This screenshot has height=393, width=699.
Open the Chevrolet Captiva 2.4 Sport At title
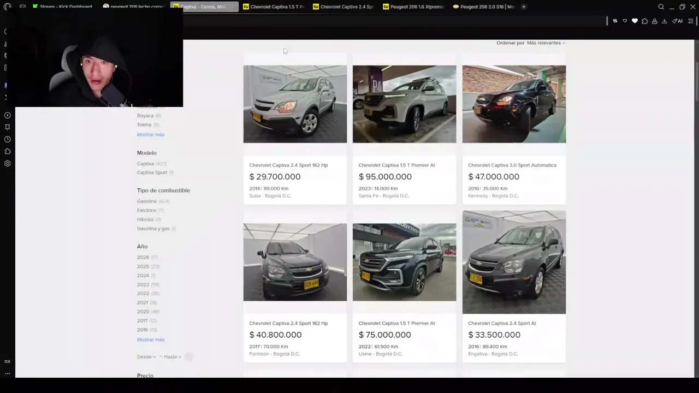point(502,323)
